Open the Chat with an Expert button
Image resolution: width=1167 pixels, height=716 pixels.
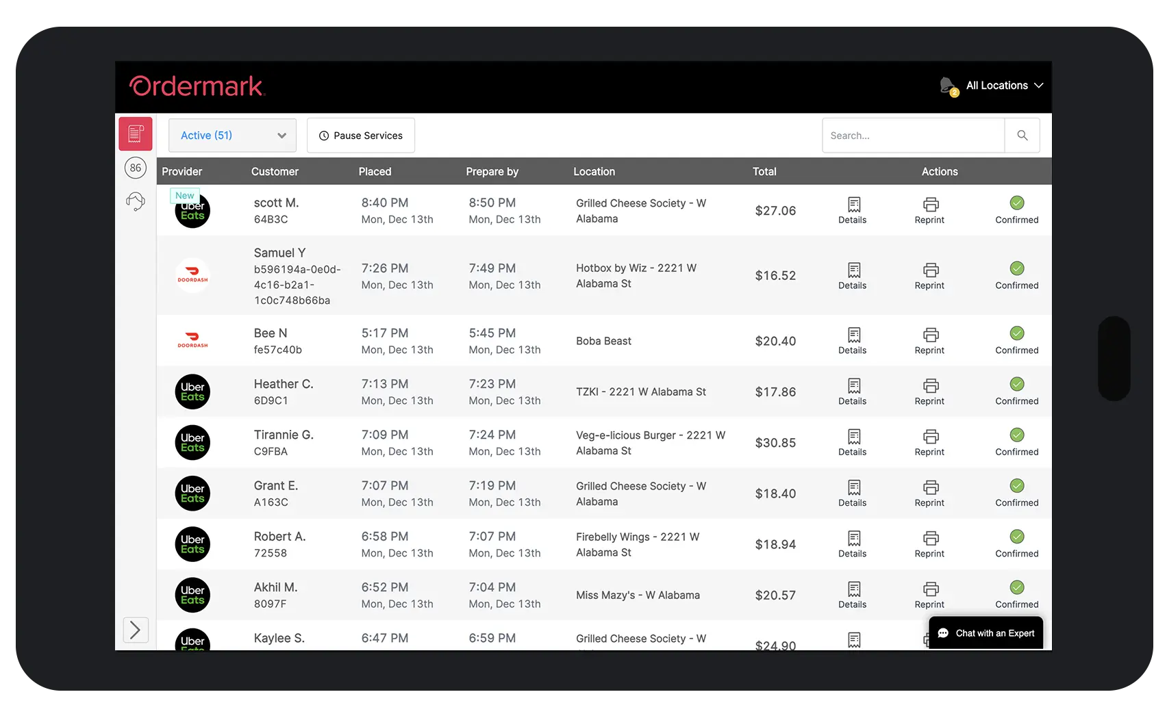[986, 633]
